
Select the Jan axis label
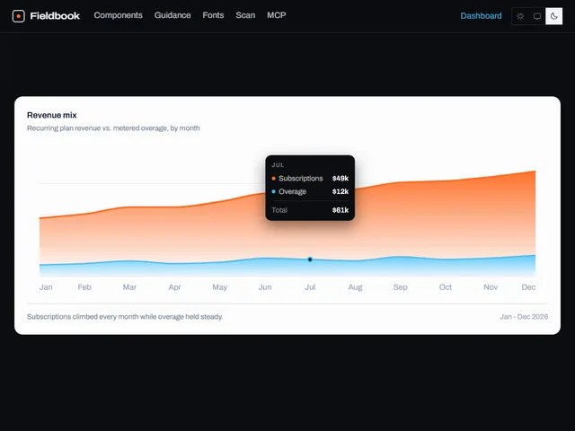pos(46,287)
